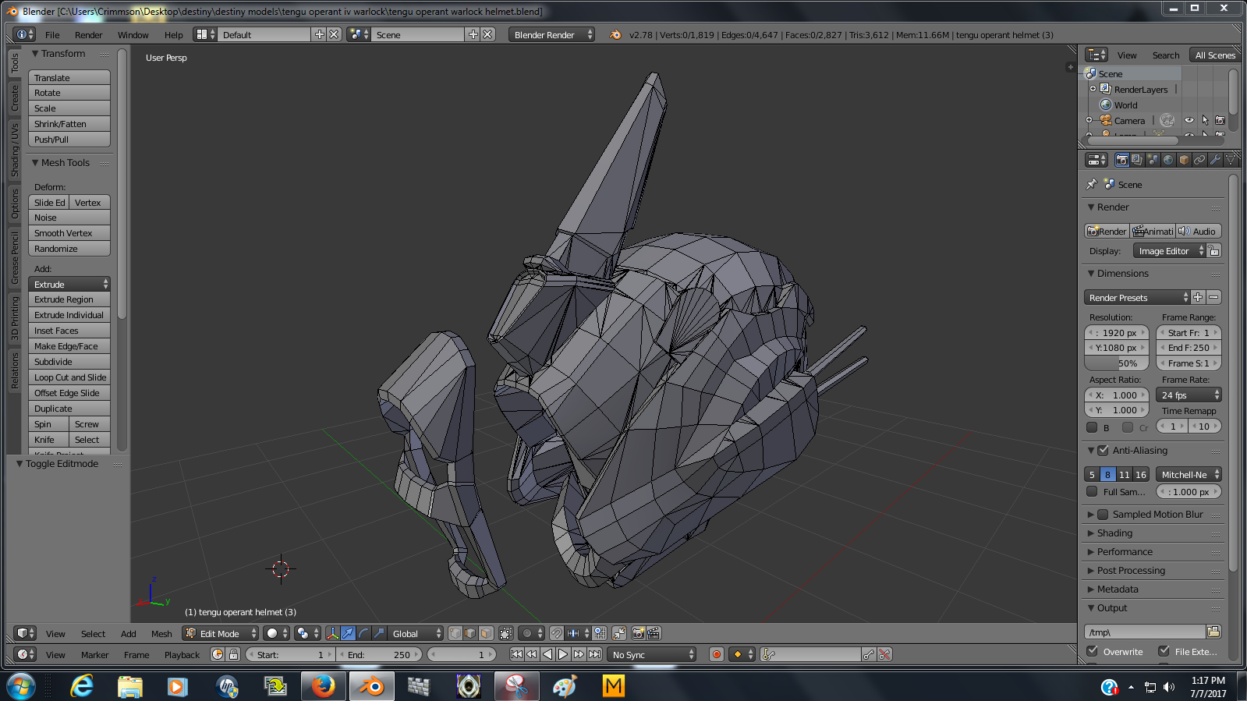Open the Constraints chain-link properties tab
This screenshot has height=701, width=1247.
coord(1199,160)
